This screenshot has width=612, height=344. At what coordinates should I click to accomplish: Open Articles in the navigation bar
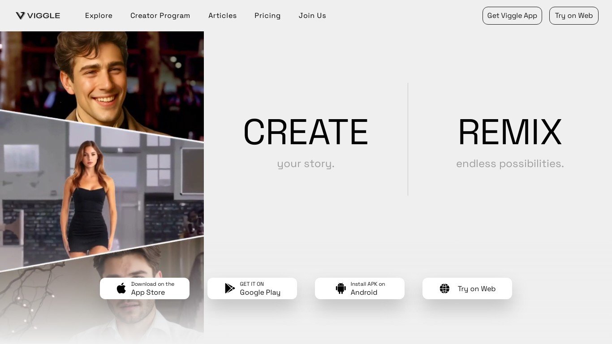tap(222, 16)
